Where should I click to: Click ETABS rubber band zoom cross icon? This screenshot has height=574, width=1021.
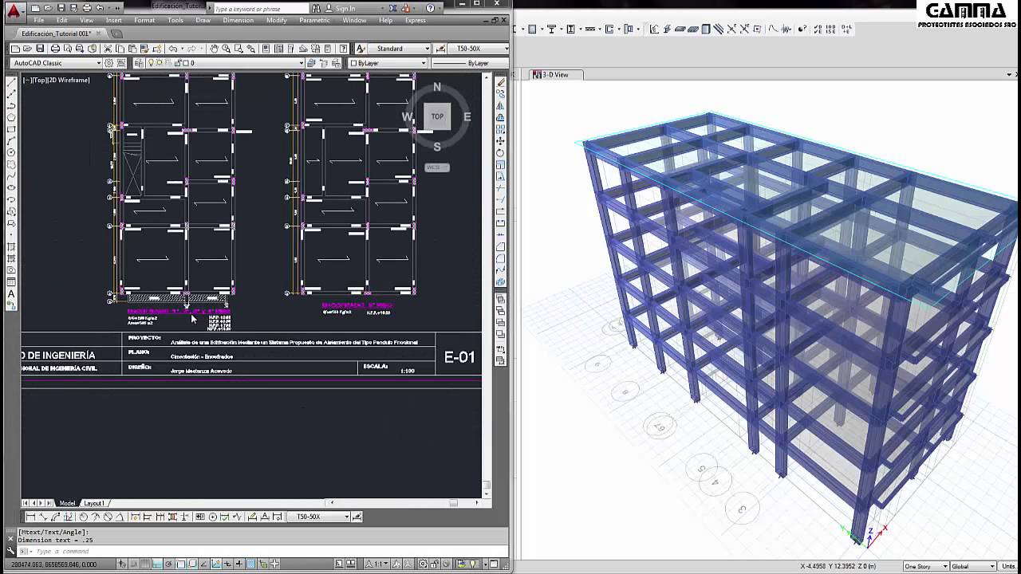[x=731, y=29]
